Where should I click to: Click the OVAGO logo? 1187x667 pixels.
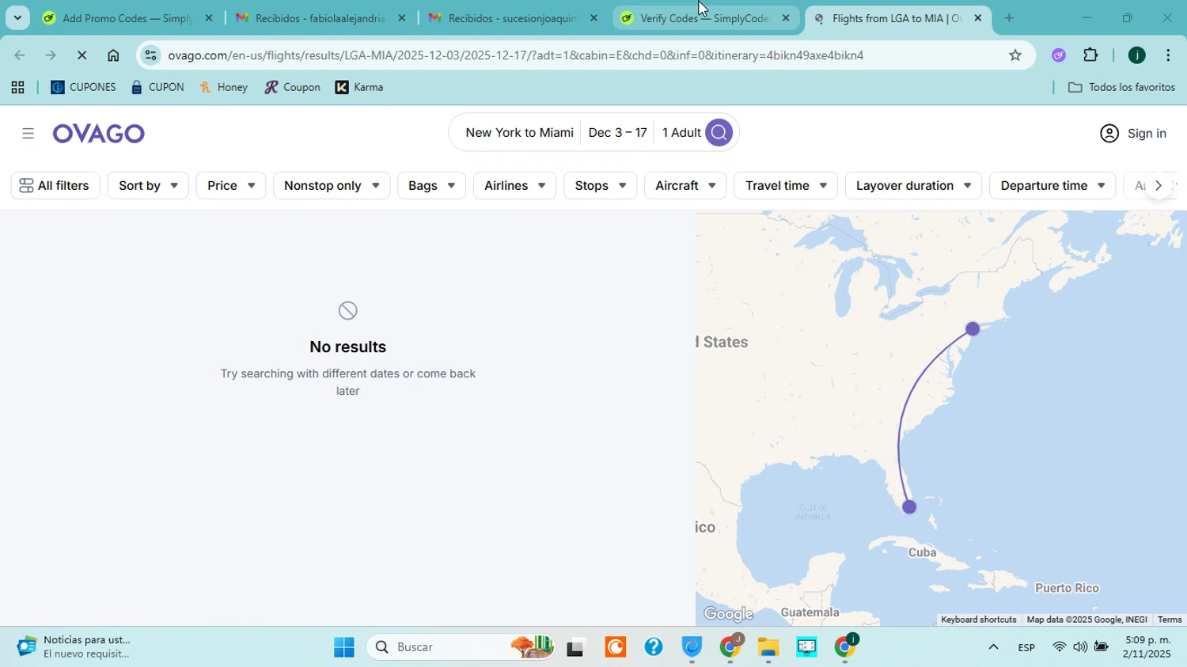click(x=99, y=134)
